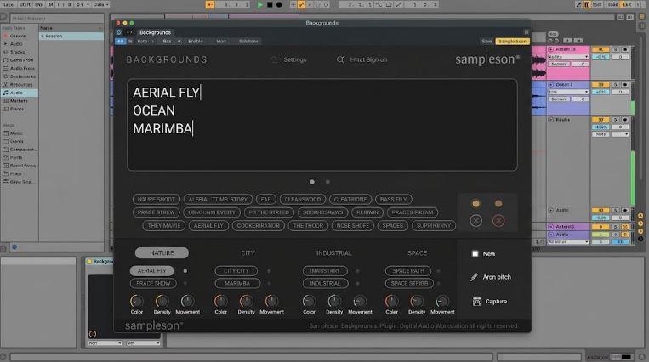Screen dimensions: 649x362
Task: Click the Sample Scan button
Action: [512, 42]
